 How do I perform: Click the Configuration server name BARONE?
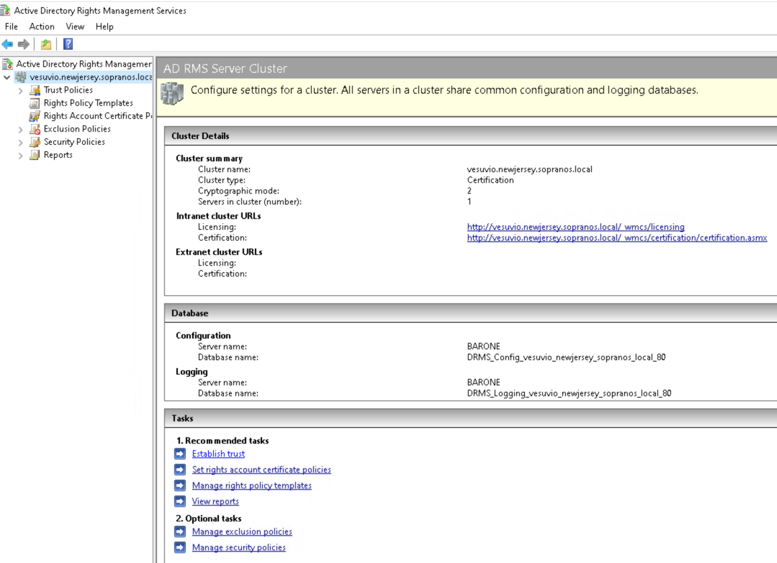point(483,346)
